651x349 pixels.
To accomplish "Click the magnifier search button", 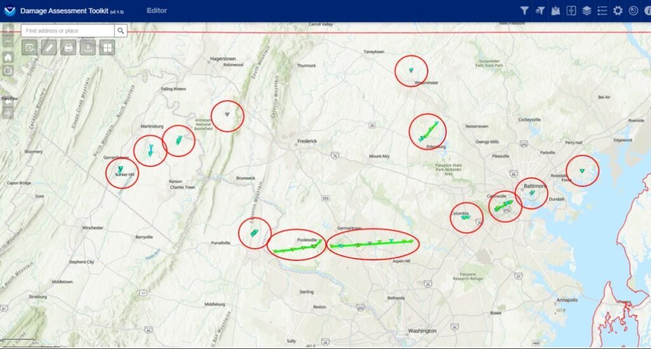I will [x=121, y=30].
